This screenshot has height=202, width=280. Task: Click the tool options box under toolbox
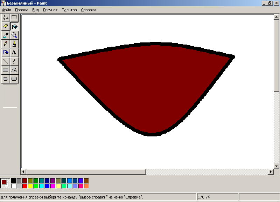[10, 96]
